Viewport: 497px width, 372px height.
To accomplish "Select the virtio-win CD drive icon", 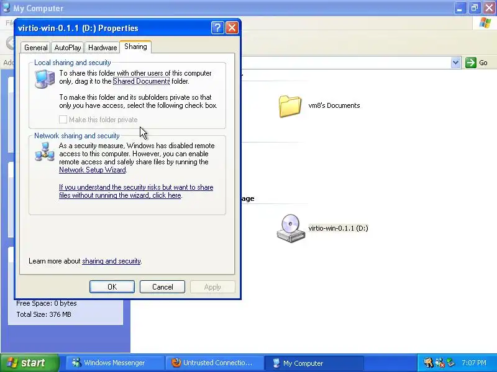I will (x=291, y=228).
